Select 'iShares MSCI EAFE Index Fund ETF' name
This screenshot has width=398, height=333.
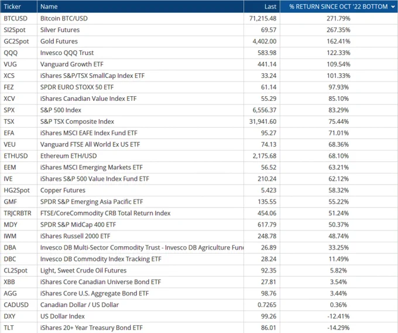tap(89, 133)
